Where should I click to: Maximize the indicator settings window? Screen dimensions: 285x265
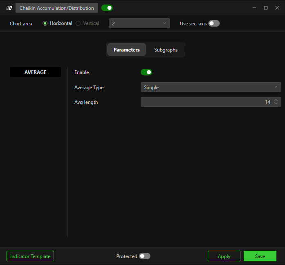click(265, 8)
